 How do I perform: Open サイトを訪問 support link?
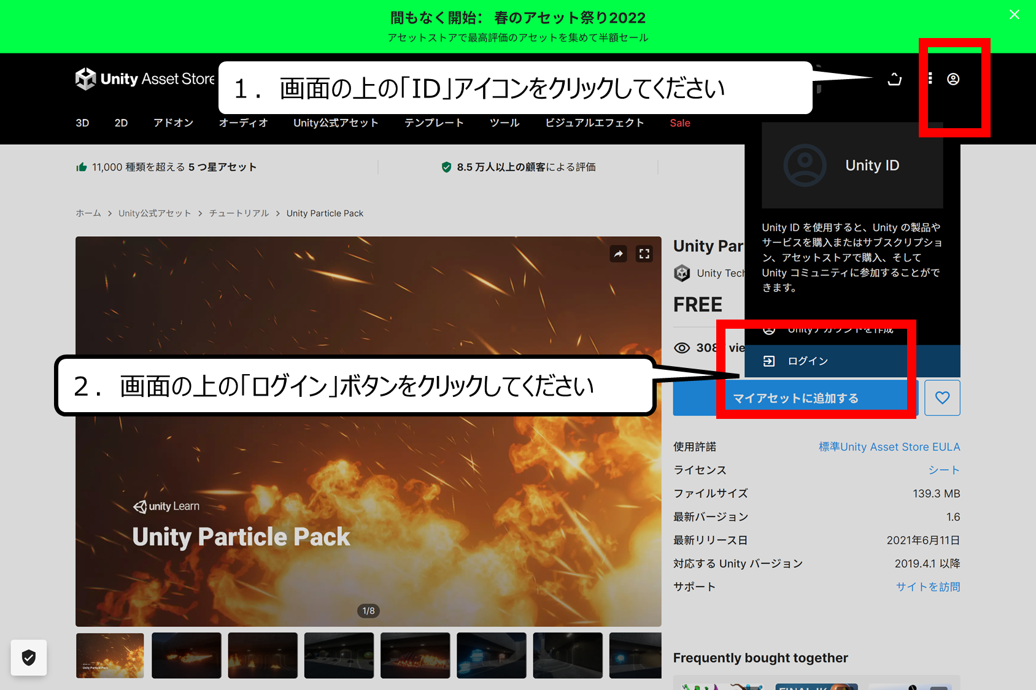[928, 587]
